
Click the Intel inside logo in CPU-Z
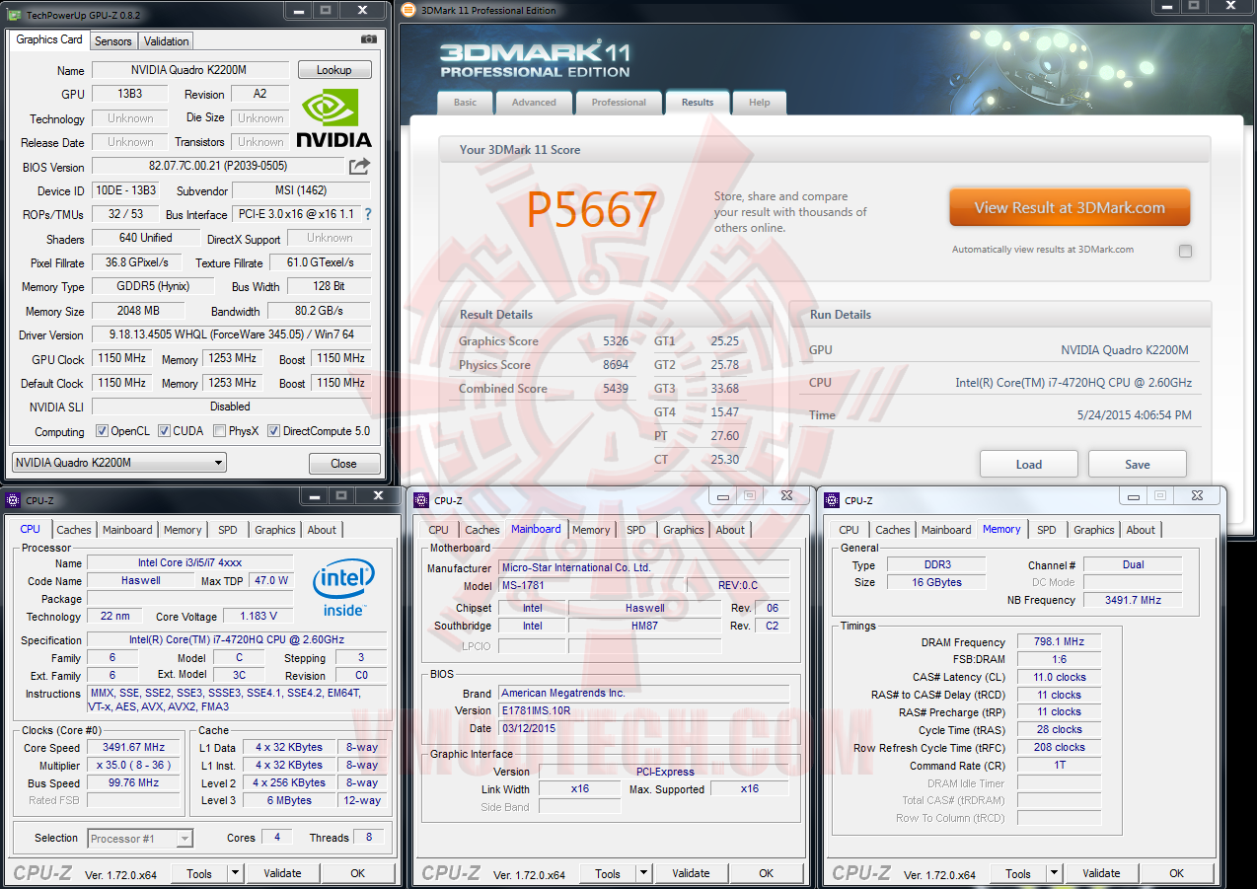[x=343, y=587]
